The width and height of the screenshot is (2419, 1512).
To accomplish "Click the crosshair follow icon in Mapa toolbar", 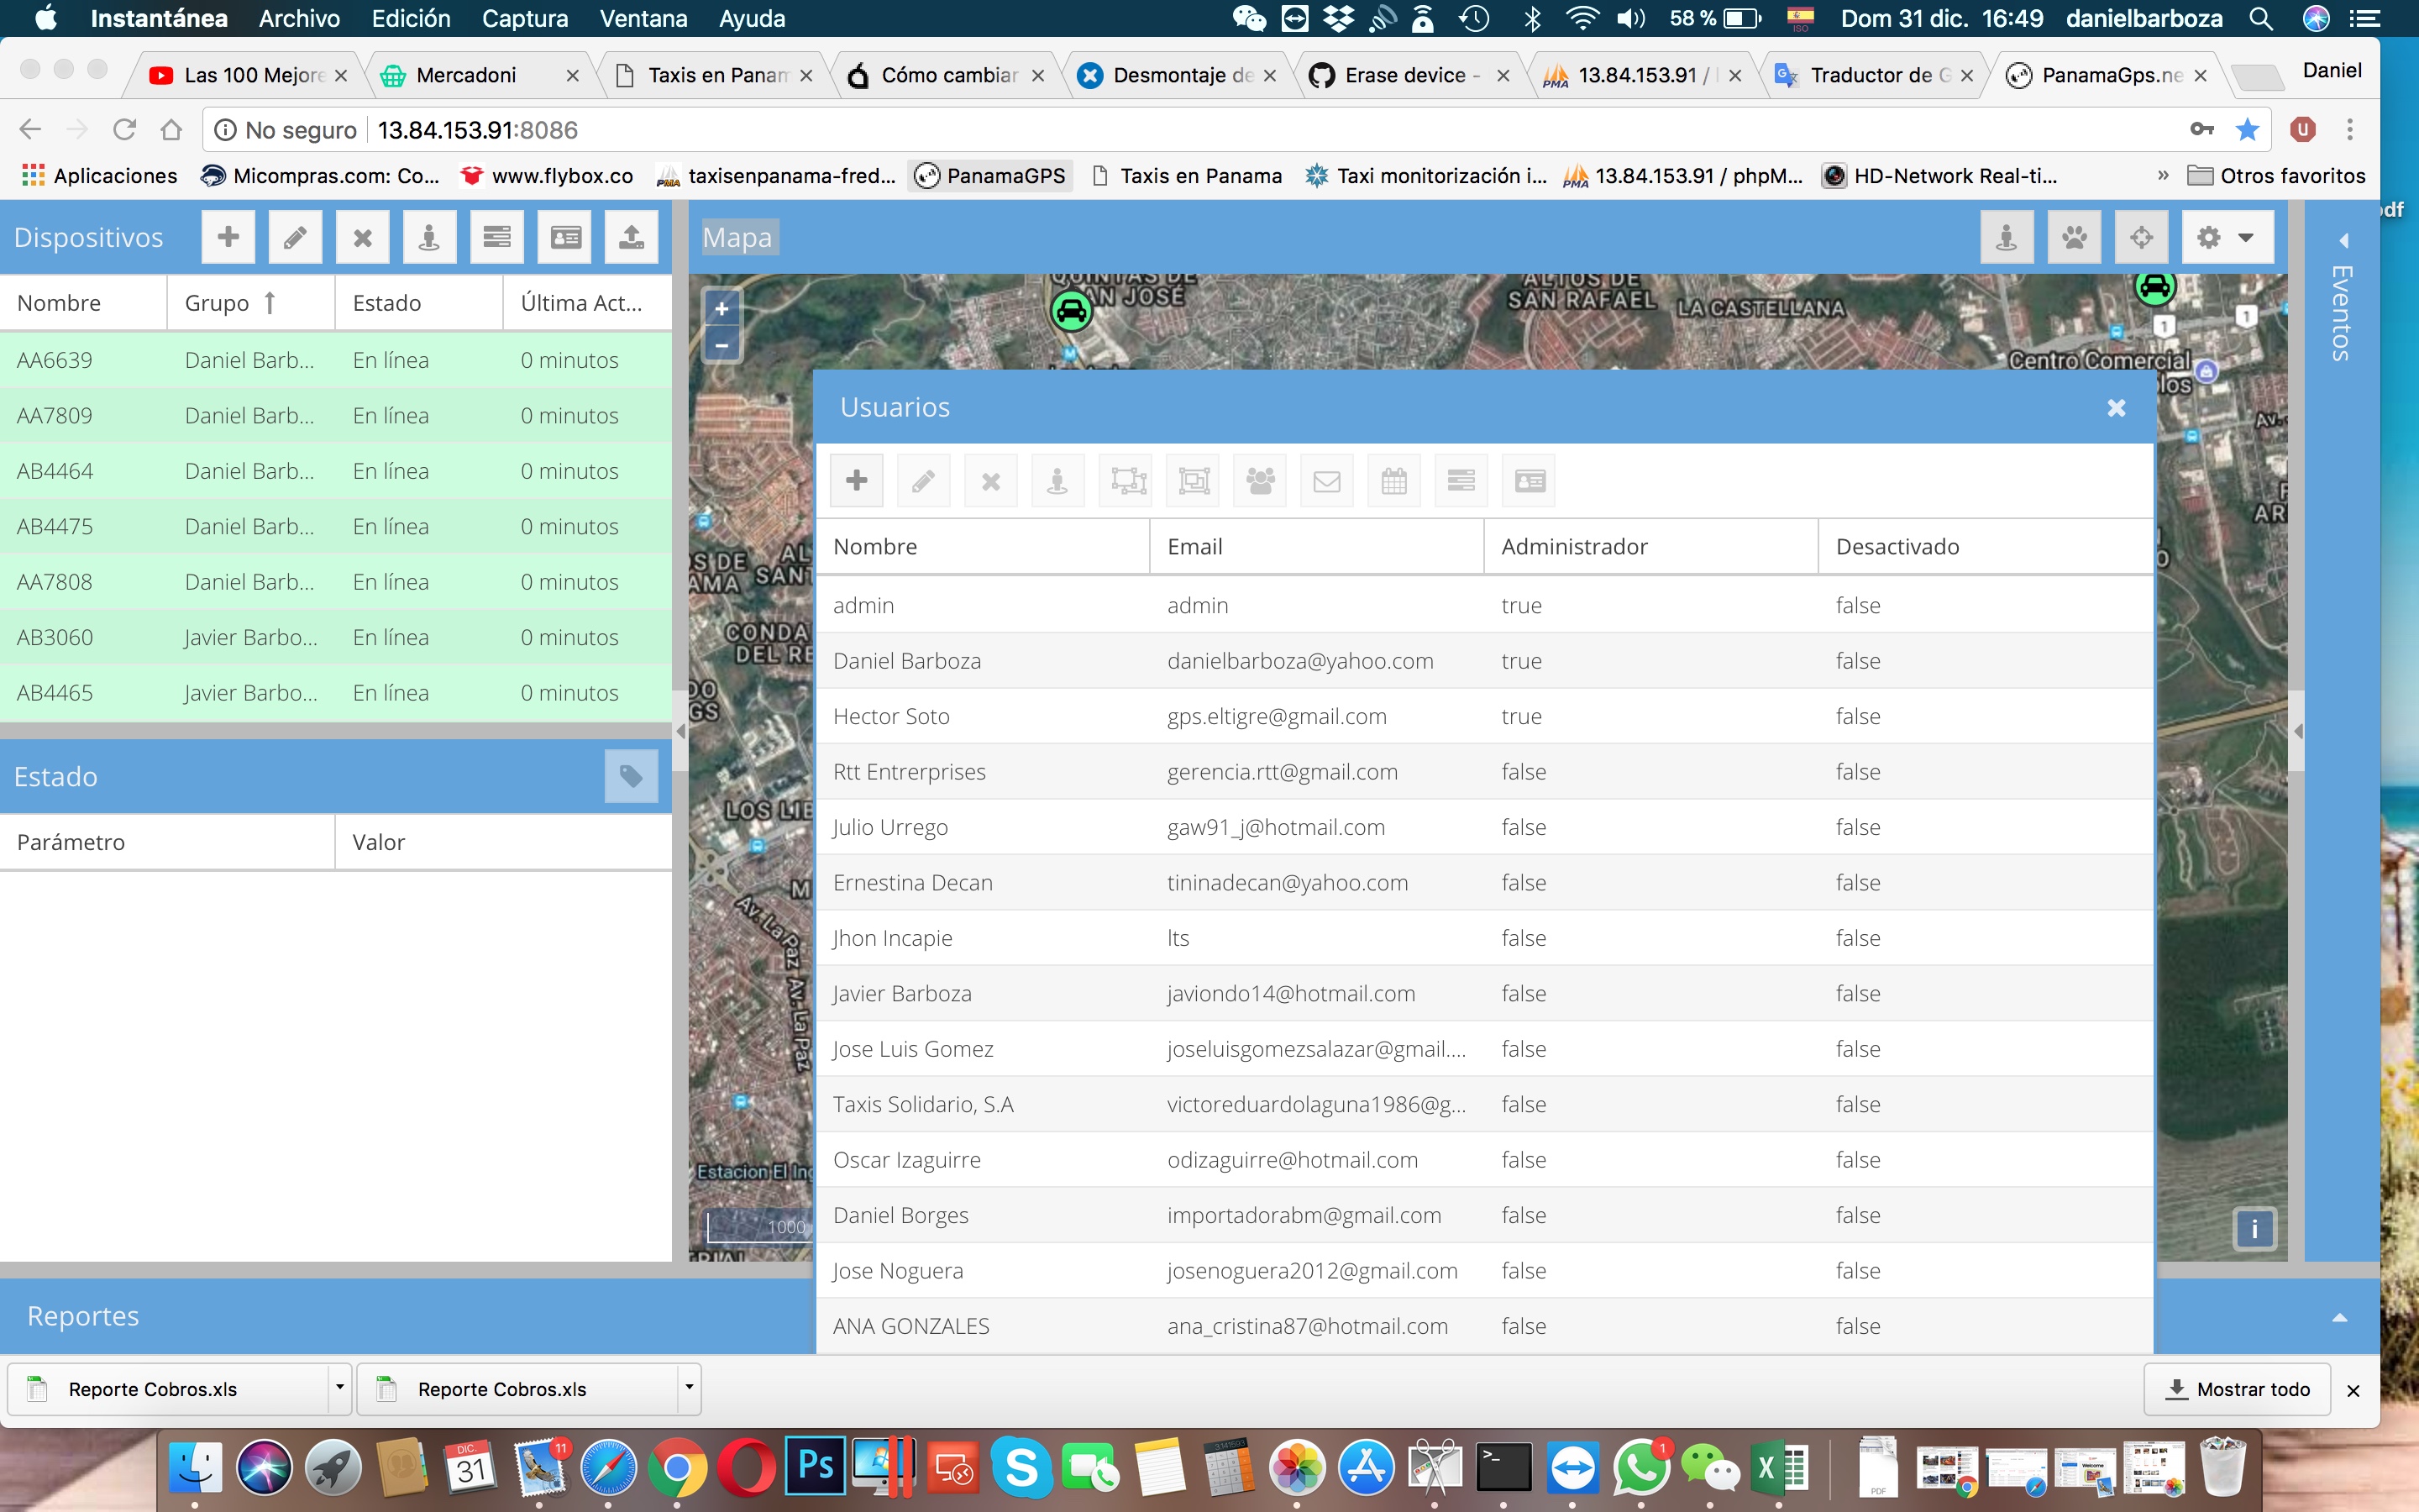I will click(2140, 237).
